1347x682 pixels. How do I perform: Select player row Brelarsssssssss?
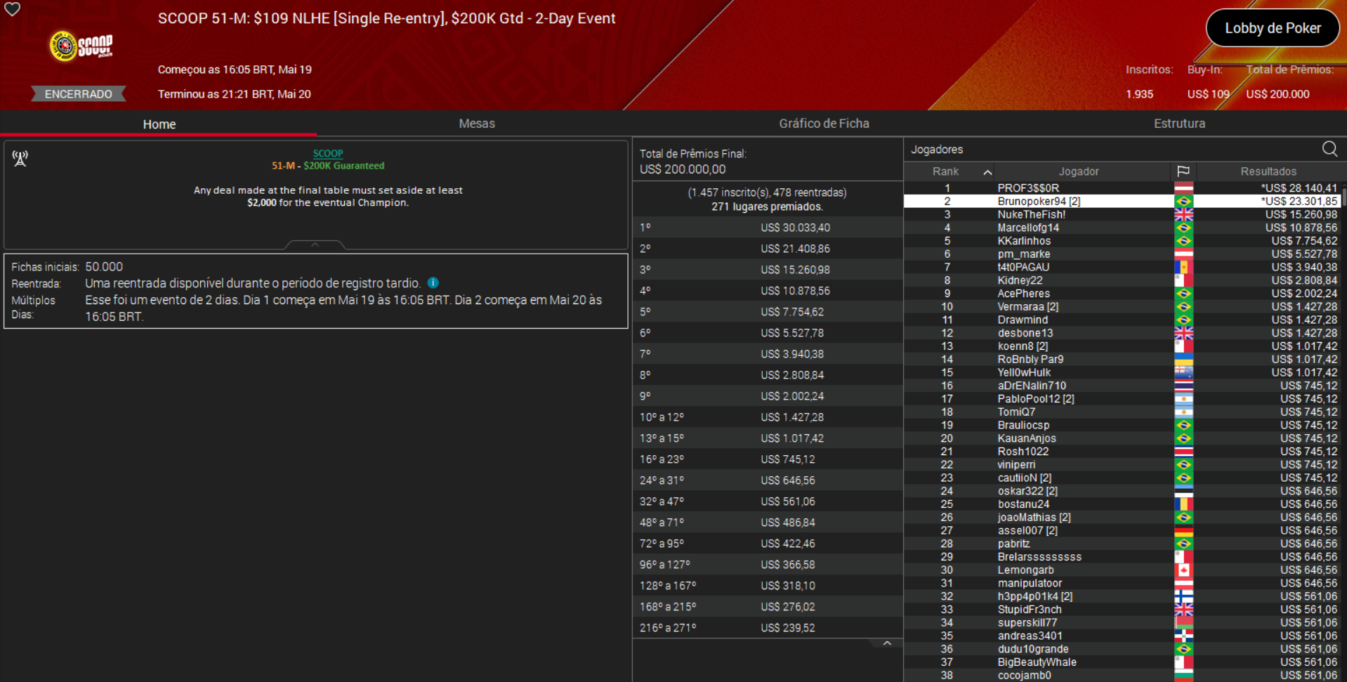click(x=1122, y=557)
